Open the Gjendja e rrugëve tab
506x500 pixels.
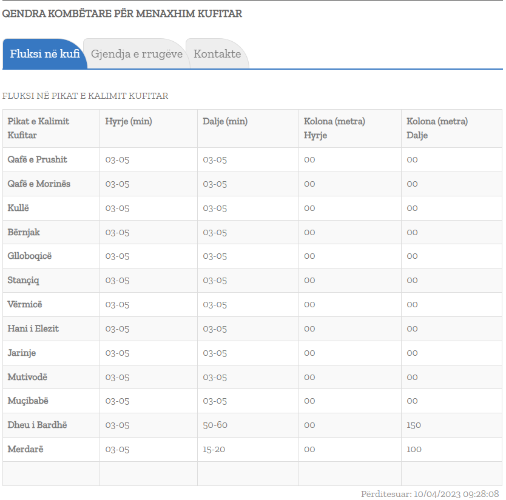point(137,54)
